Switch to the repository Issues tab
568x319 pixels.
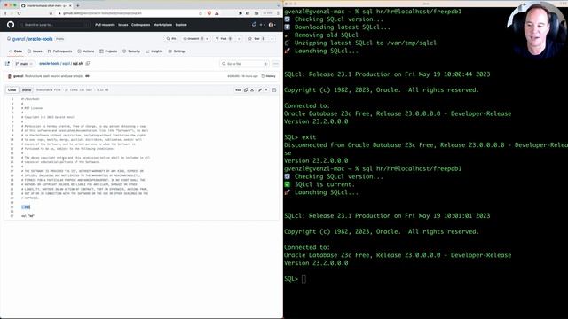pyautogui.click(x=35, y=51)
